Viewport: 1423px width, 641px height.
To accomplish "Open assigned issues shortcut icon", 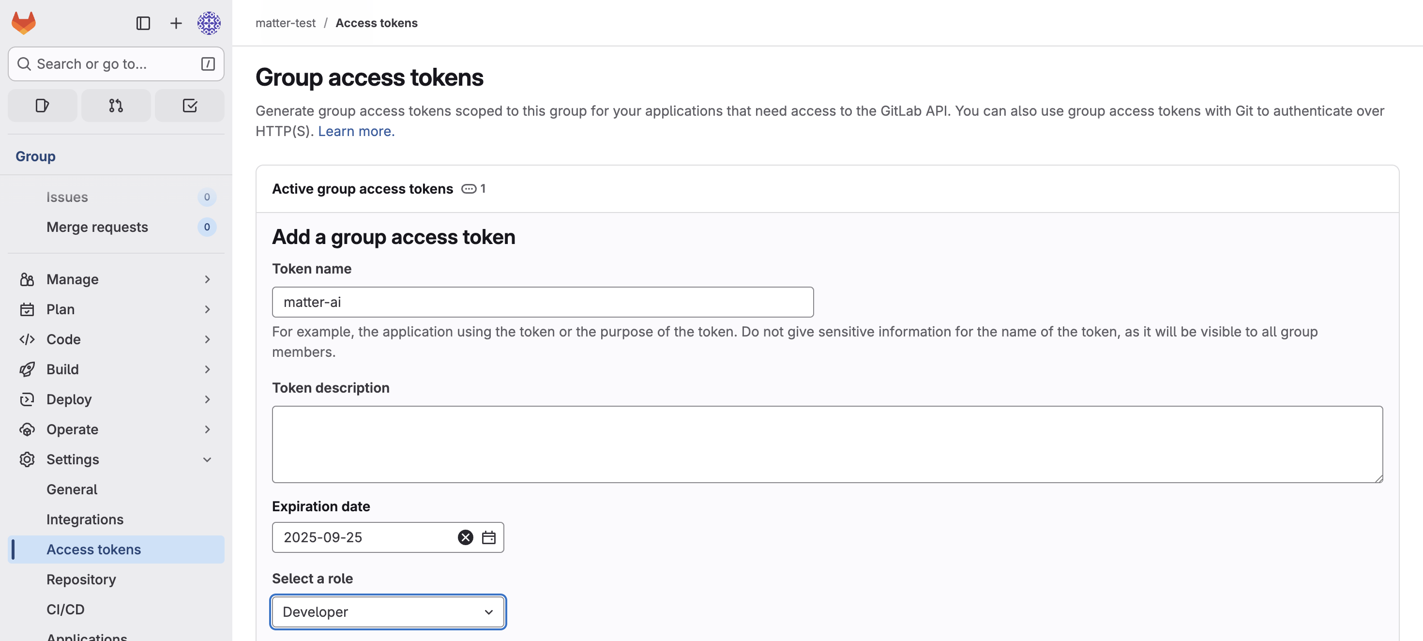I will point(43,106).
